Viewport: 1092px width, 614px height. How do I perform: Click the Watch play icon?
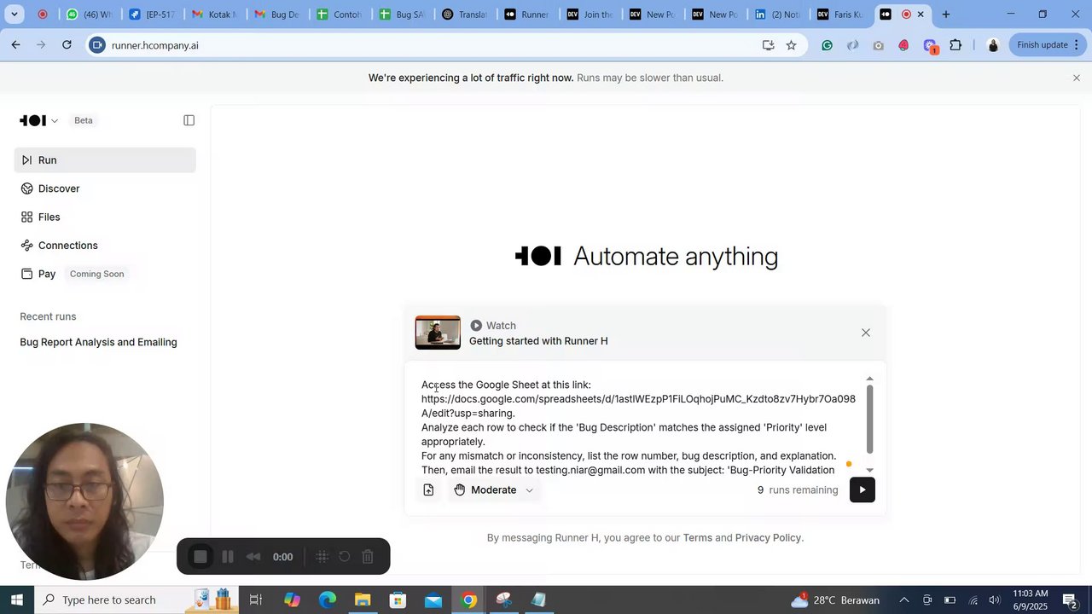tap(476, 326)
